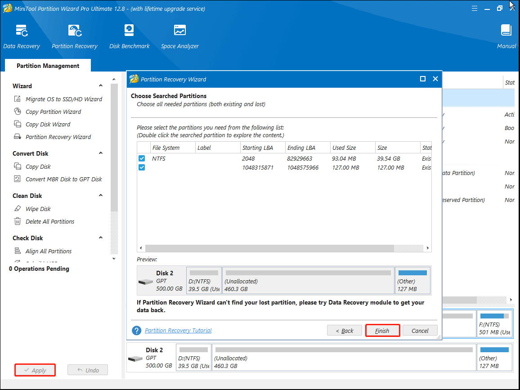Click Disk 2 drive icon in main disk map
This screenshot has width=520, height=390.
135,359
